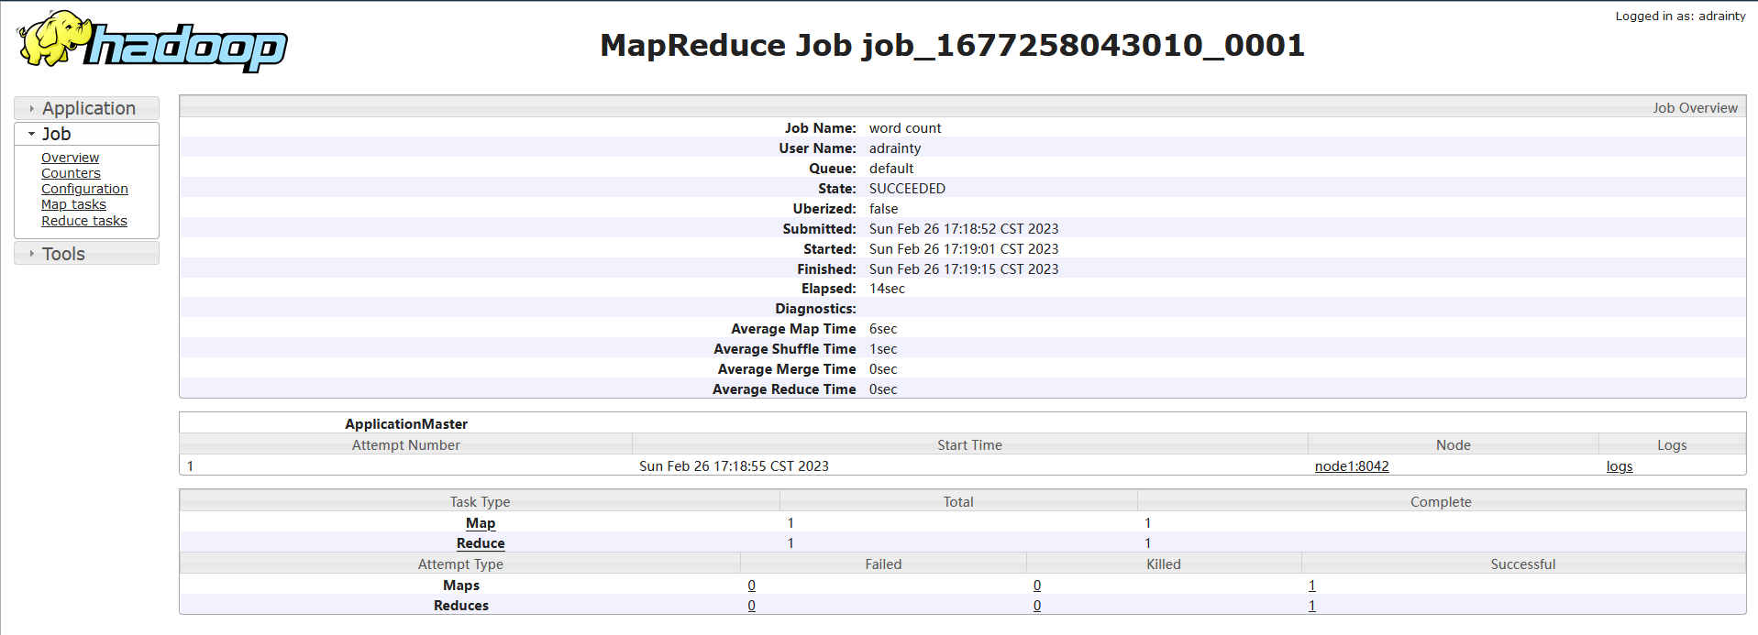Click the Logs column header
Image resolution: width=1758 pixels, height=635 pixels.
[1672, 445]
